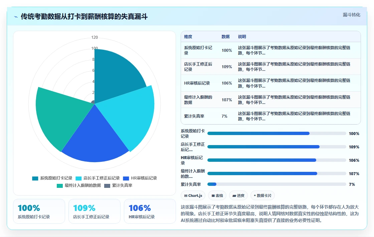Image resolution: width=374 pixels, height=237 pixels.
Task: Click the description paragraph starting 这张漏斗图展示了
Action: [269, 214]
